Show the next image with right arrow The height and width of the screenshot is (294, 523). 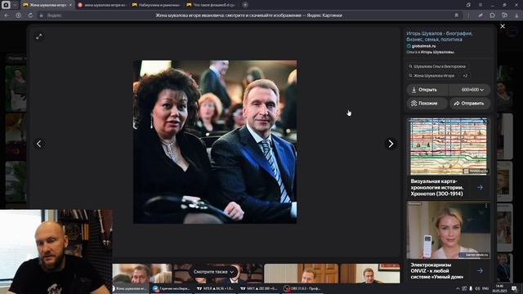tap(391, 144)
